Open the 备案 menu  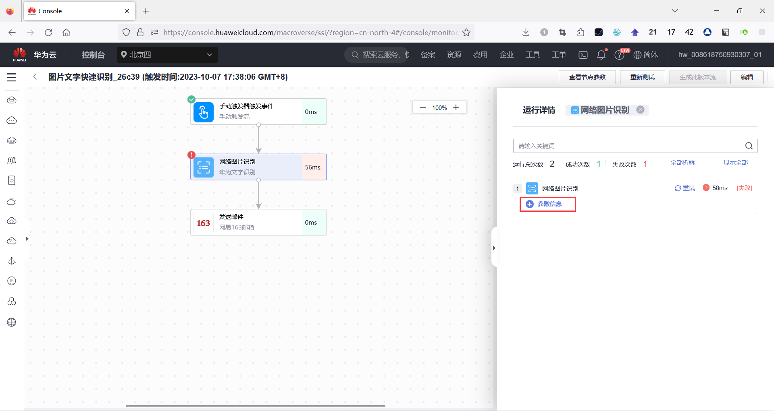tap(428, 55)
